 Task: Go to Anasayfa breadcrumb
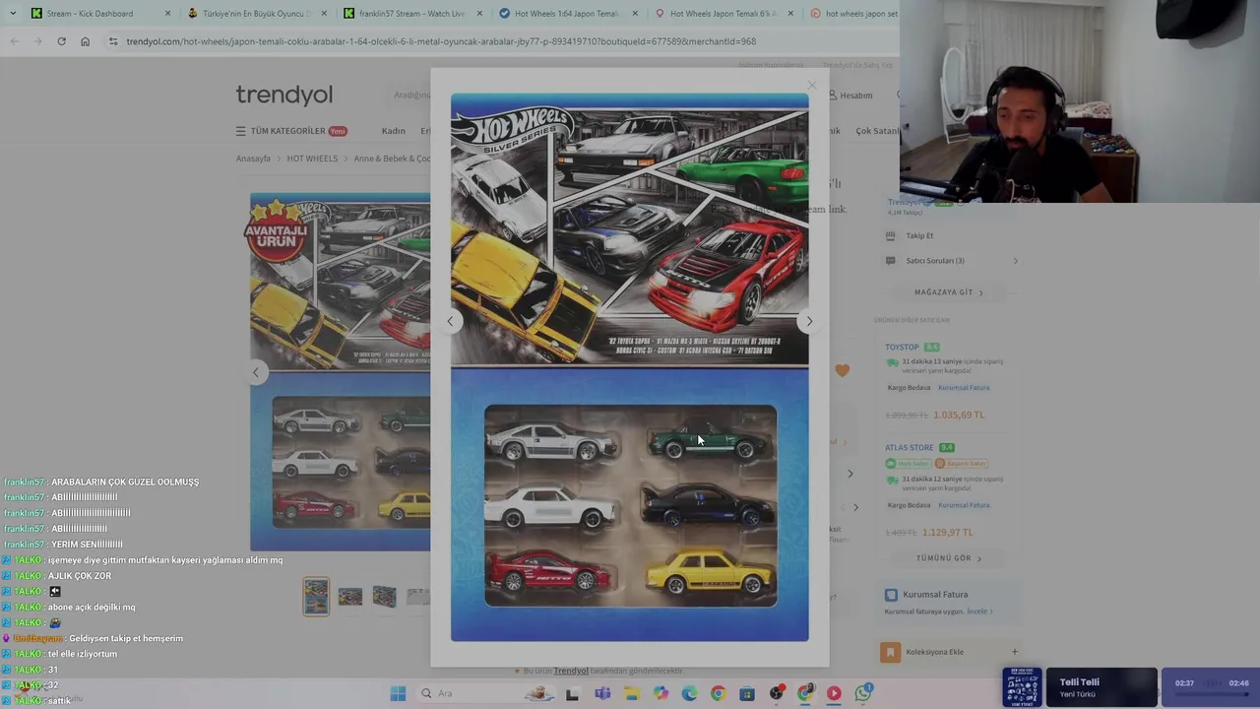click(253, 159)
